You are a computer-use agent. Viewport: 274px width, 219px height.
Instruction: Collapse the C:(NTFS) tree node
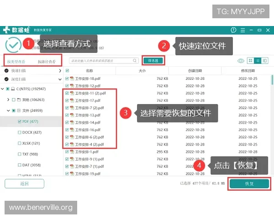[2, 89]
